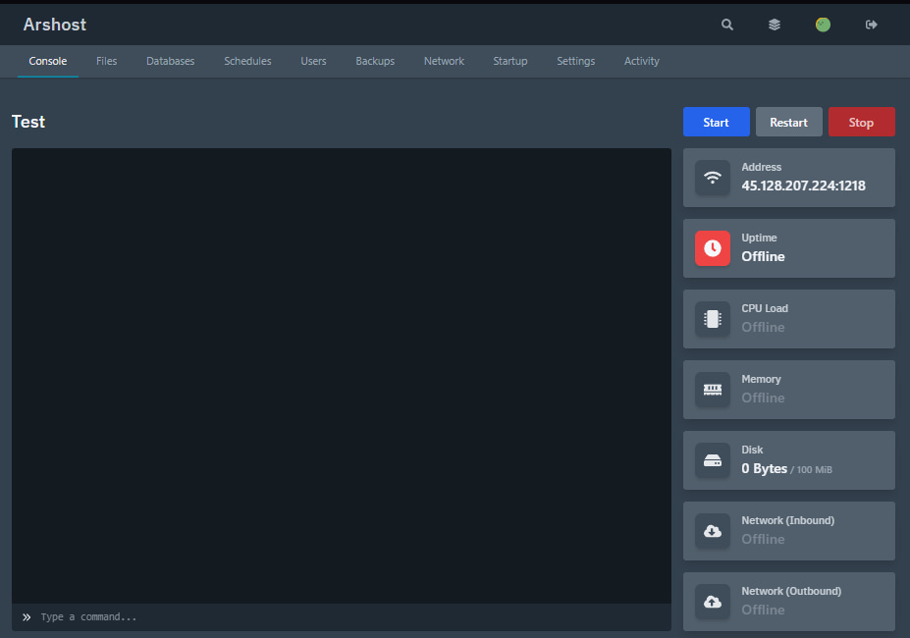Viewport: 910px width, 638px height.
Task: View the Activity tab
Action: click(641, 61)
